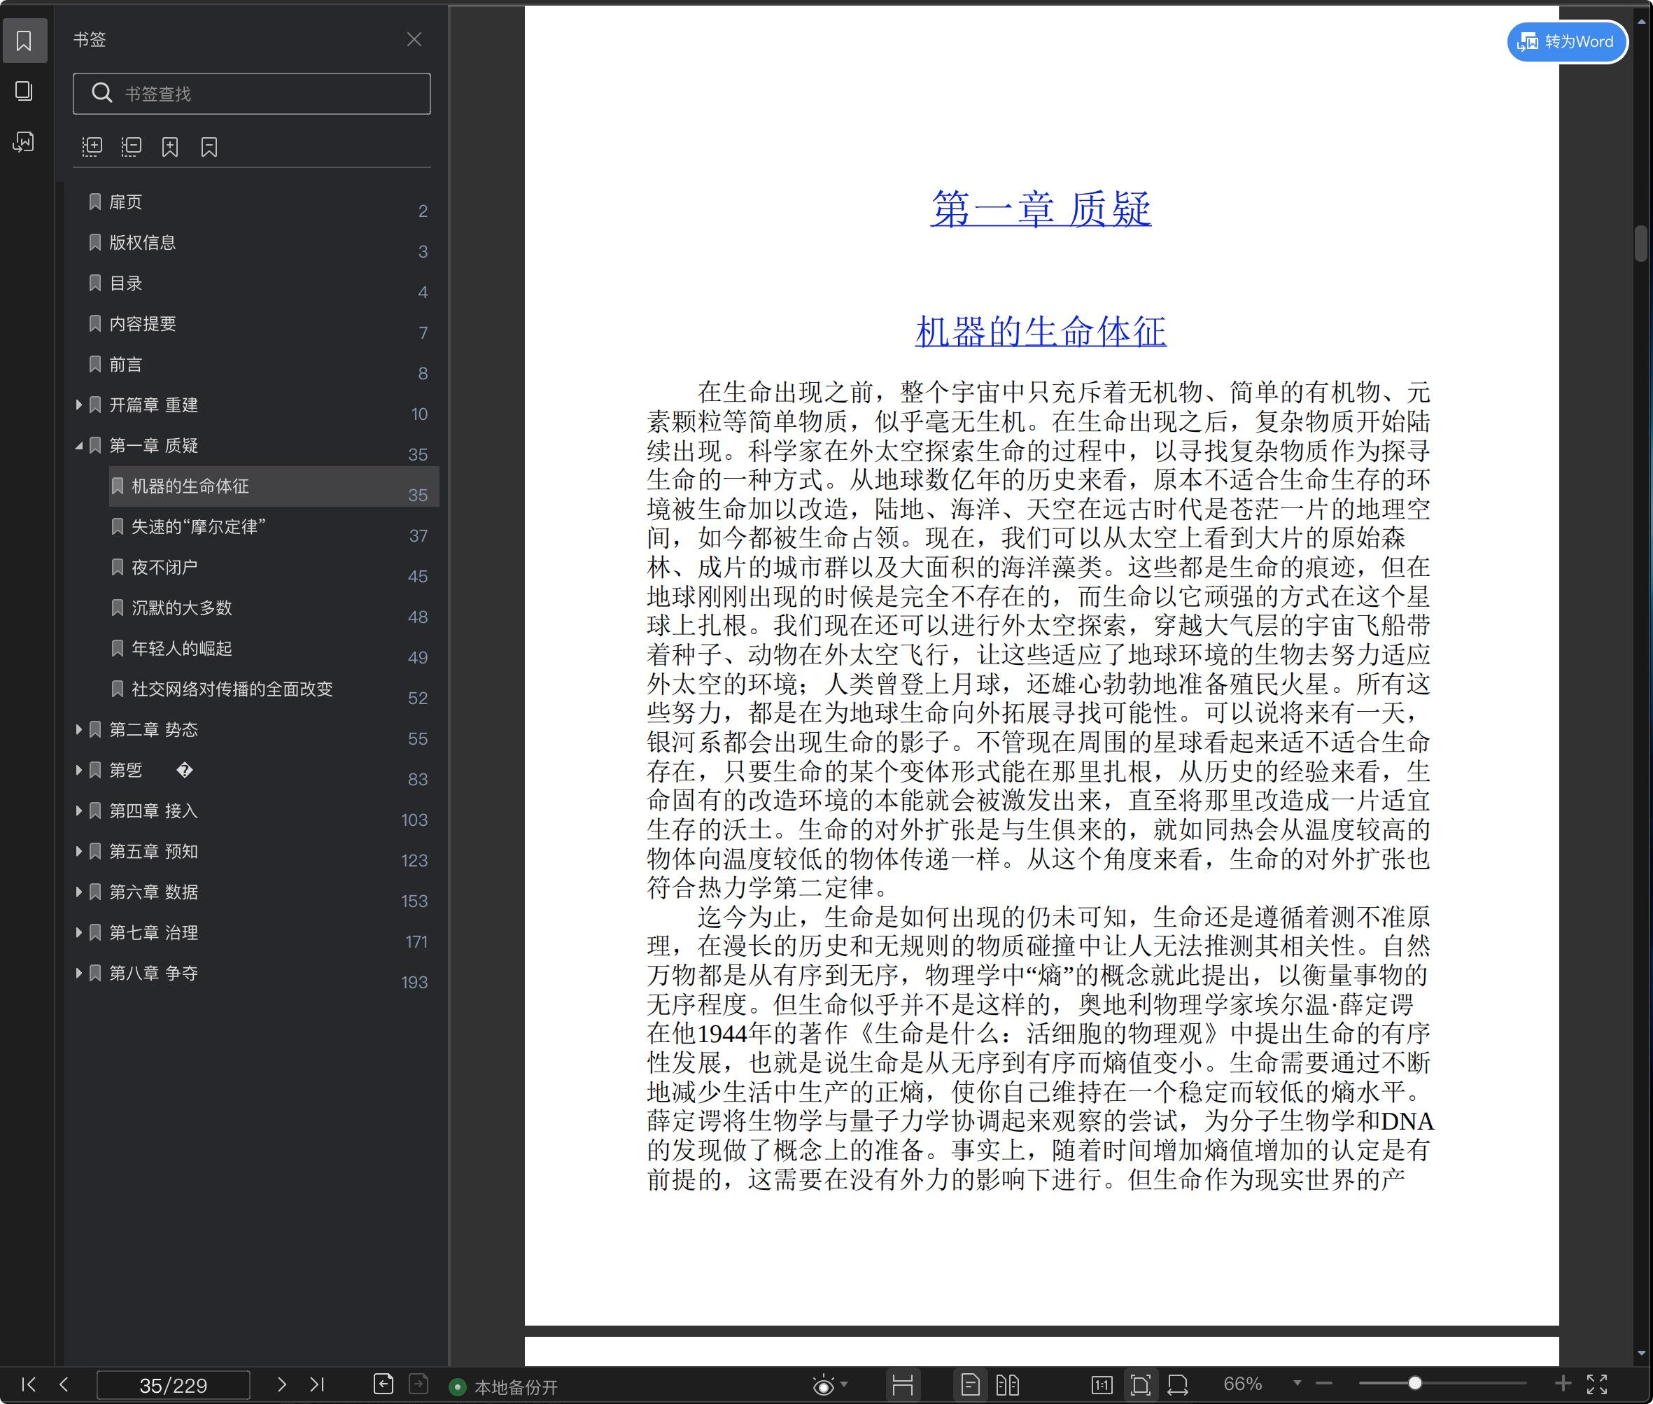Close the 书签 panel
The image size is (1653, 1404).
(x=414, y=39)
